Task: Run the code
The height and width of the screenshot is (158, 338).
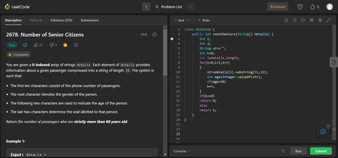Action: point(298,151)
